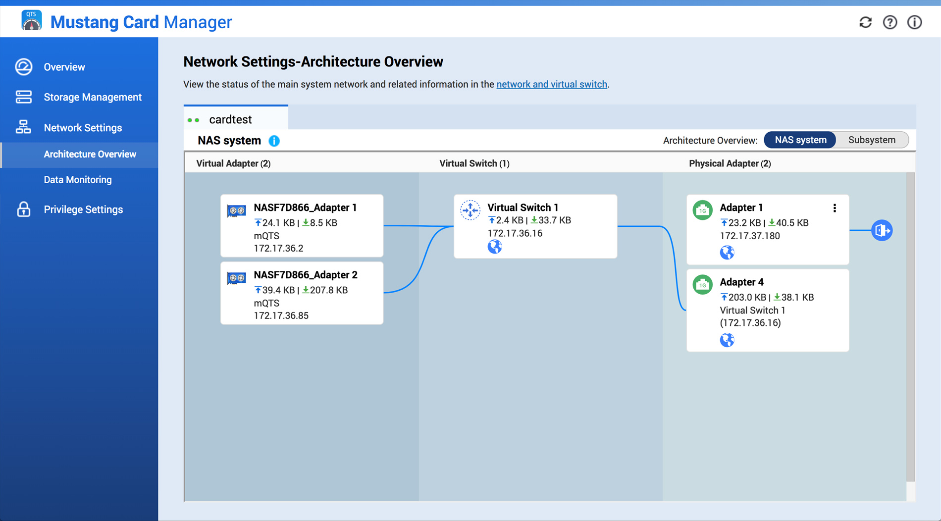
Task: Select the NASF7D866_Adapter 2 name
Action: [x=306, y=275]
